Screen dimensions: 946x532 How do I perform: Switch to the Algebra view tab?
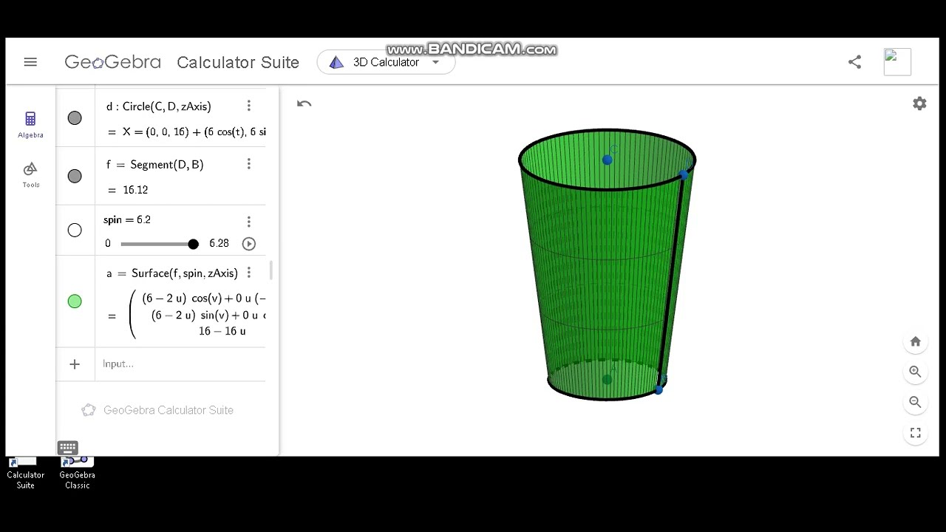point(30,124)
